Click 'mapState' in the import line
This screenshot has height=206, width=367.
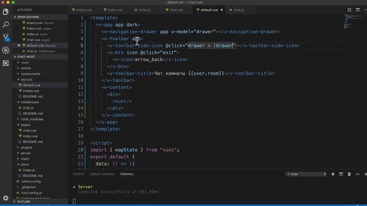click(x=126, y=150)
